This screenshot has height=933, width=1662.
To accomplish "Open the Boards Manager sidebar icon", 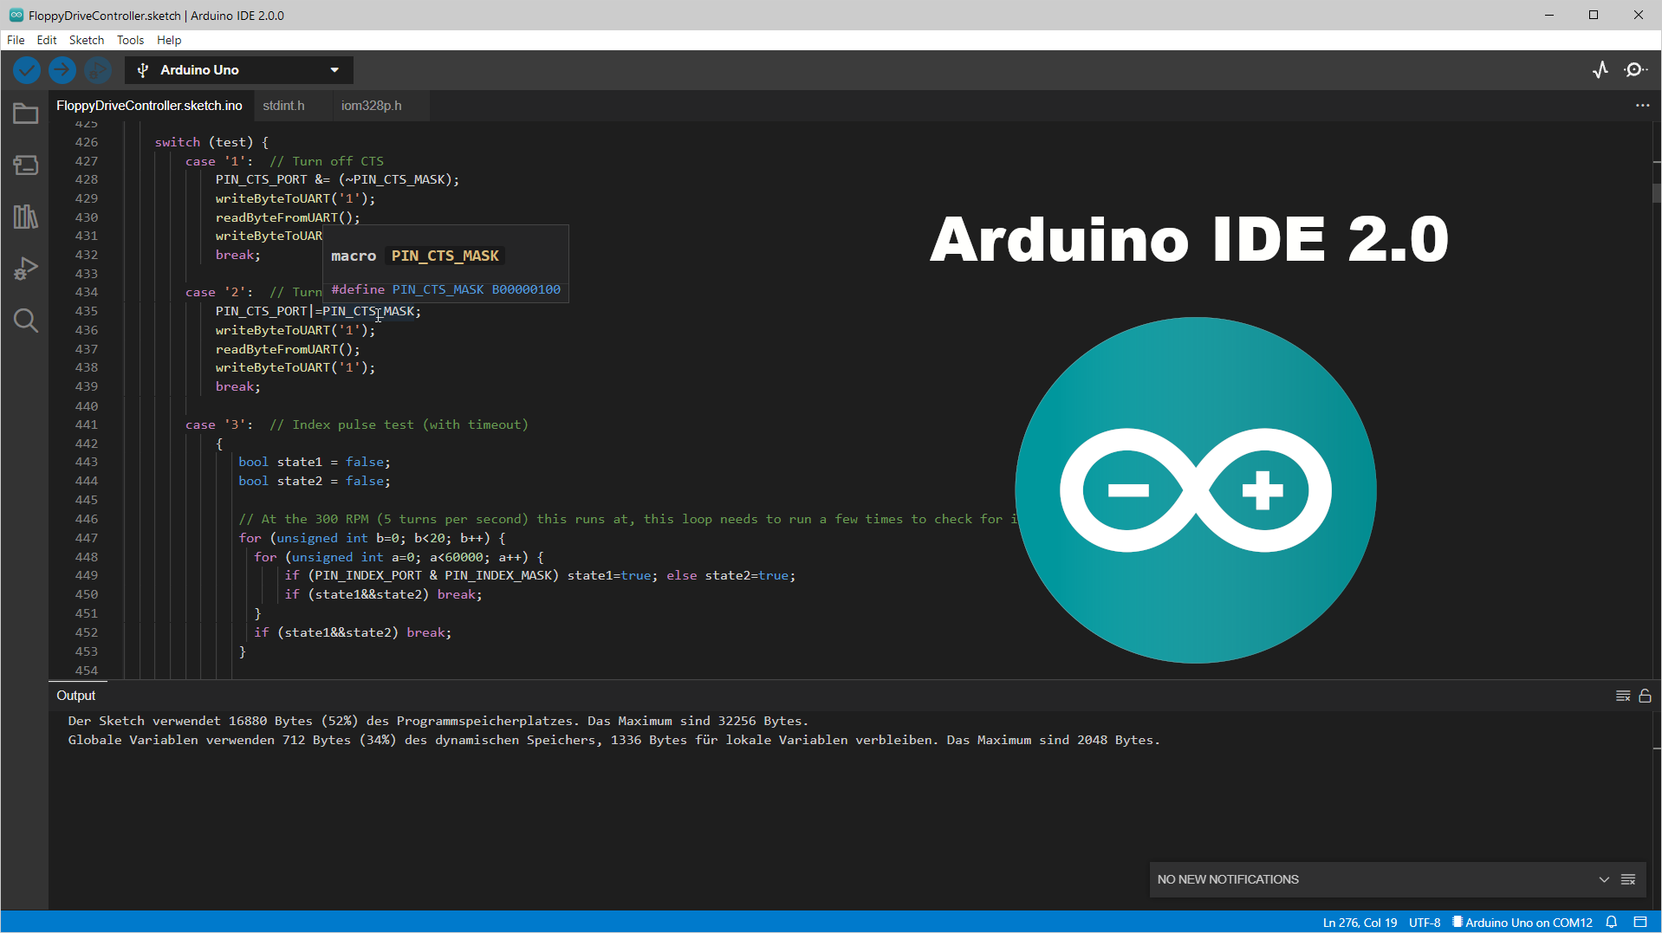I will click(x=25, y=165).
